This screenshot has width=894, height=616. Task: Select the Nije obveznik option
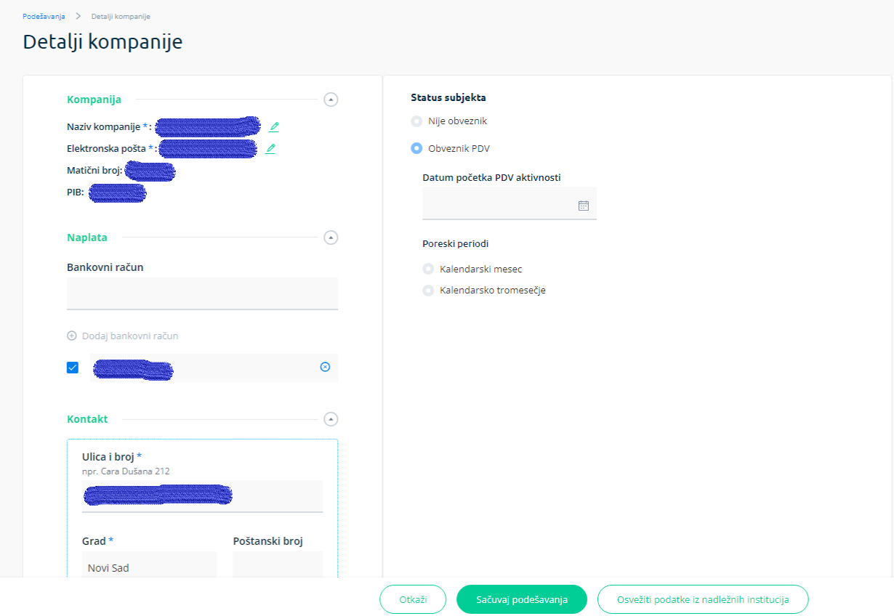[x=416, y=121]
